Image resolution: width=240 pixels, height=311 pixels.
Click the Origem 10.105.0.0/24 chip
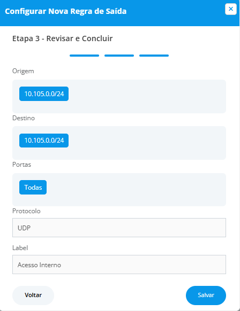(x=44, y=94)
